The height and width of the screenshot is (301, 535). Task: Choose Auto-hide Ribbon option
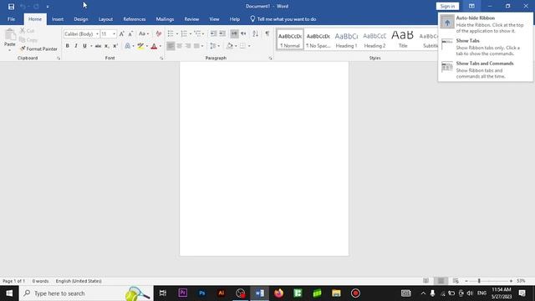tap(485, 24)
